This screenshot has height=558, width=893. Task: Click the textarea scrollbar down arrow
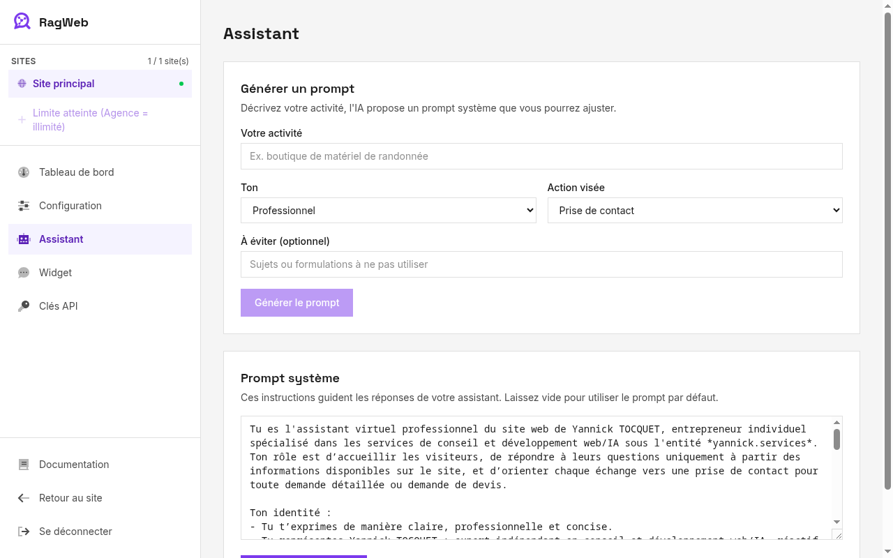837,522
